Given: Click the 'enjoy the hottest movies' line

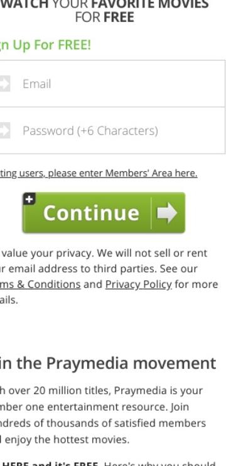Looking at the screenshot, I should pos(65,440).
